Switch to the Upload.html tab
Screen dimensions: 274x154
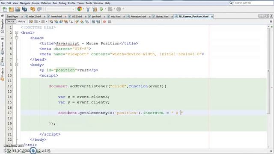pos(162,16)
